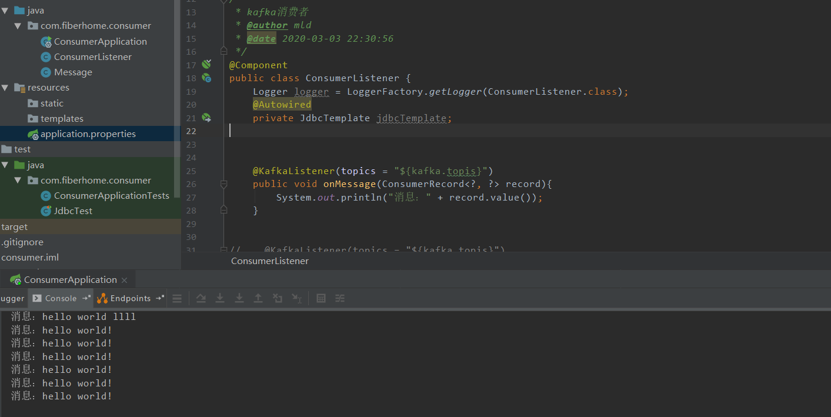Click the ConsumerApplicationTests class icon
The width and height of the screenshot is (831, 417).
point(46,196)
